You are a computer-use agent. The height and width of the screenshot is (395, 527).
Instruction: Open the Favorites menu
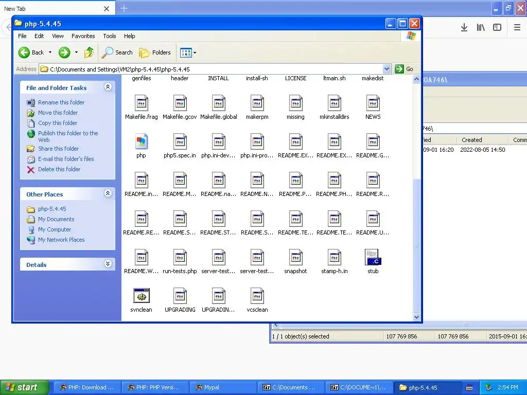[x=83, y=36]
